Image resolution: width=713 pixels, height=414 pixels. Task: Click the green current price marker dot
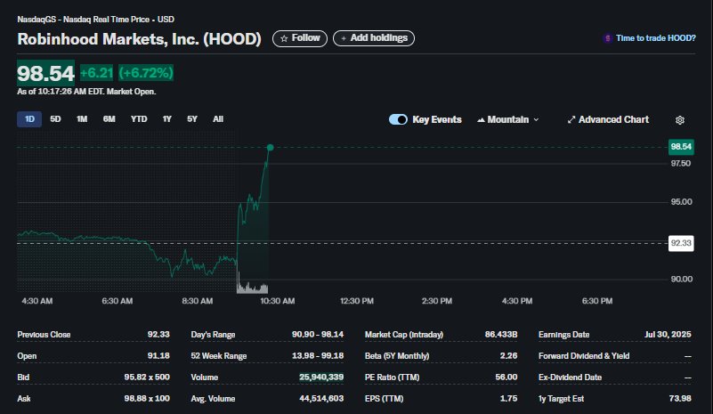tap(270, 148)
